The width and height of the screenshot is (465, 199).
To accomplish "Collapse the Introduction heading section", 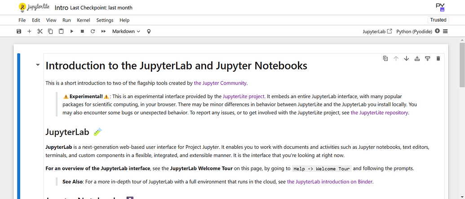I will [x=38, y=65].
